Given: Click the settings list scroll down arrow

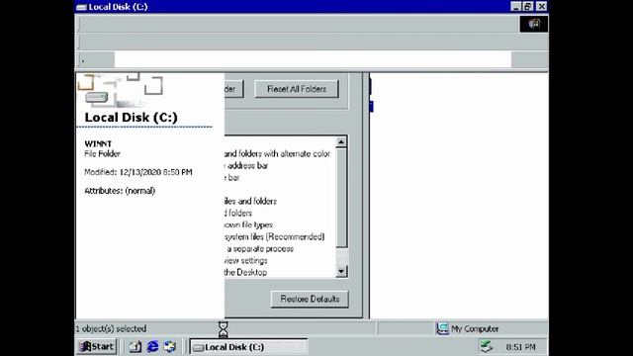Looking at the screenshot, I should tap(341, 272).
